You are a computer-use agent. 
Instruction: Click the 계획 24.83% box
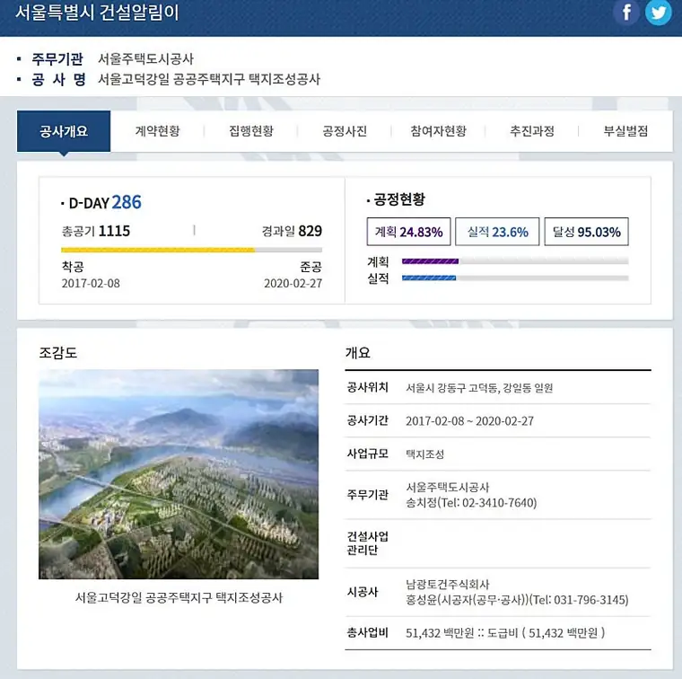pos(408,232)
